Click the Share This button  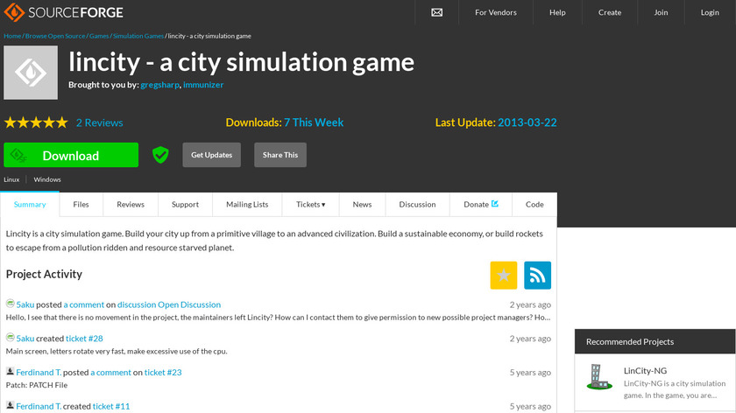point(280,155)
